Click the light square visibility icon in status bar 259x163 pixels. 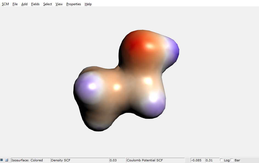7,160
